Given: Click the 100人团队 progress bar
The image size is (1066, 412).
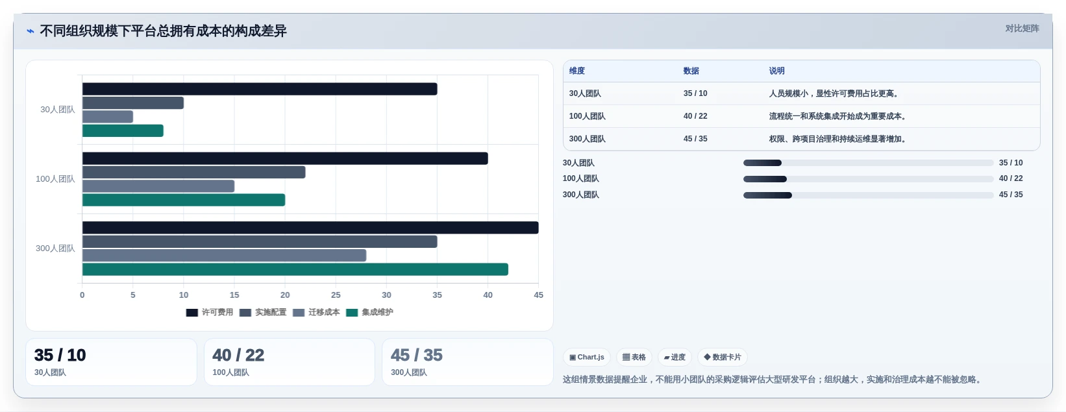Looking at the screenshot, I should point(869,179).
